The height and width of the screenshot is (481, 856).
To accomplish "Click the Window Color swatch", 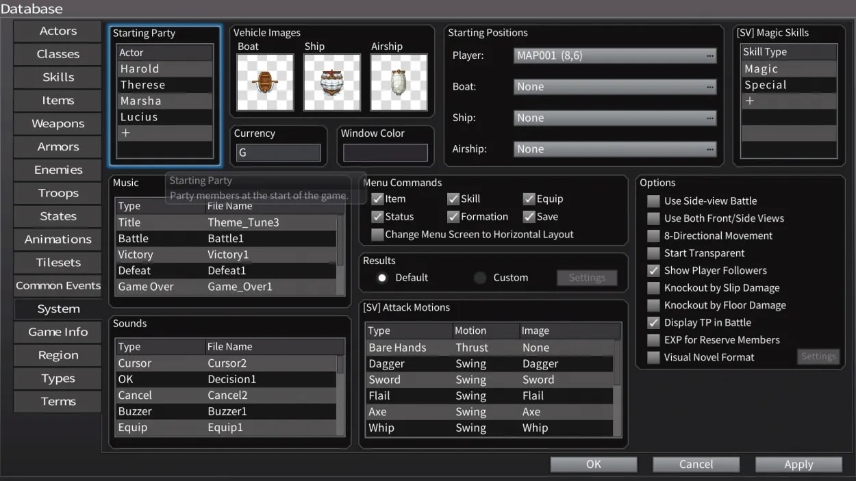I will (386, 153).
